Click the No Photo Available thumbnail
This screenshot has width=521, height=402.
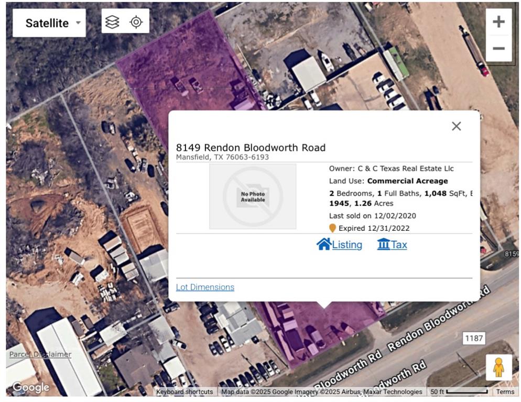(x=253, y=196)
